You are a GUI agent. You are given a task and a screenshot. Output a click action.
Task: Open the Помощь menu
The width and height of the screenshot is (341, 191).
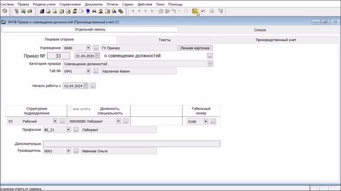pos(175,4)
